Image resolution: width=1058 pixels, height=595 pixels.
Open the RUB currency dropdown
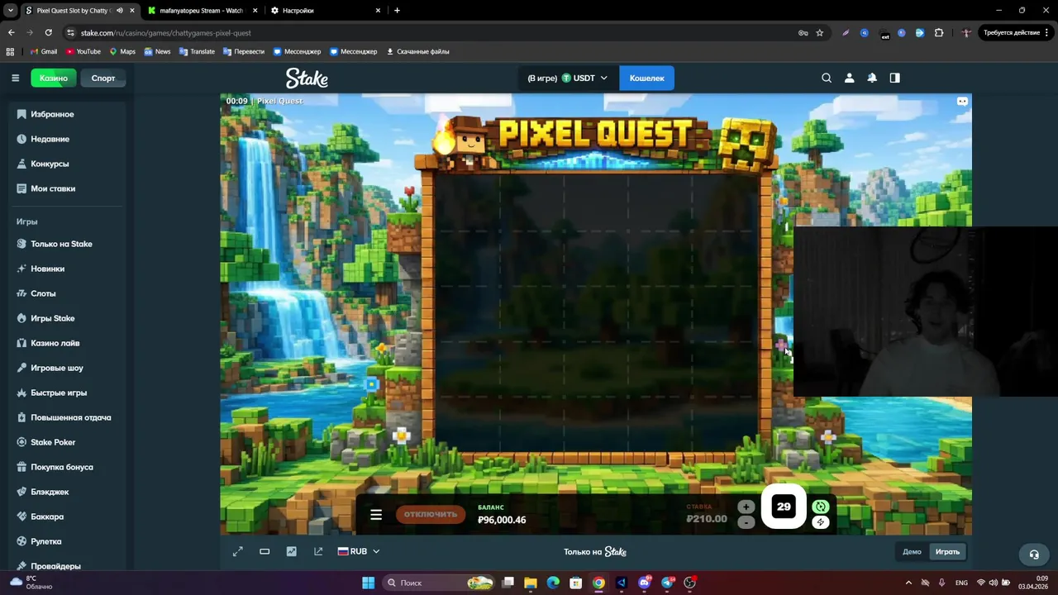[359, 551]
